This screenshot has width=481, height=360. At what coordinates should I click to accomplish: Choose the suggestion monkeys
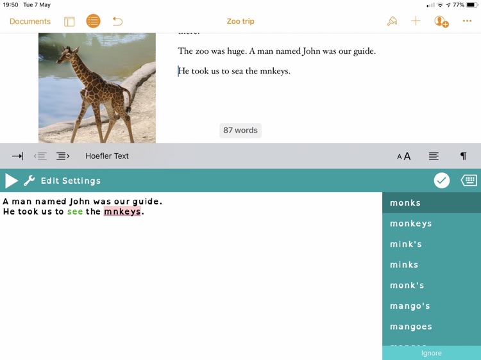(432, 224)
